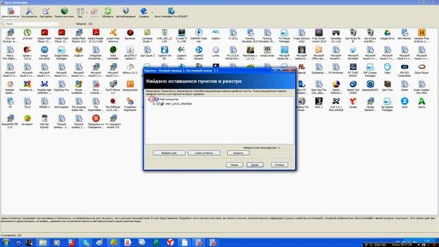Open Skype from the taskbar
Viewport: 439px width, 247px height.
(x=86, y=242)
